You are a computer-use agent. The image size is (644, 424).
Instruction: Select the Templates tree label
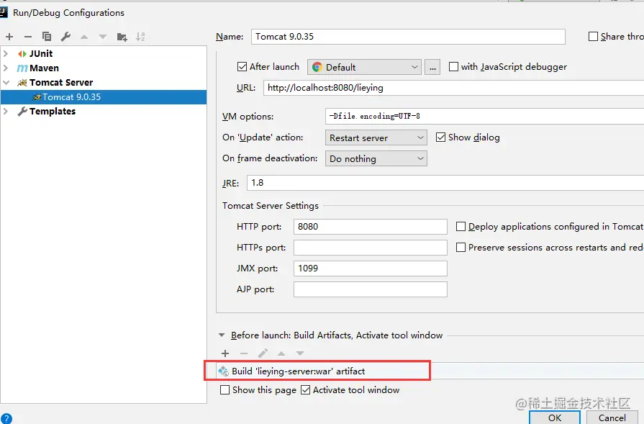click(x=53, y=112)
